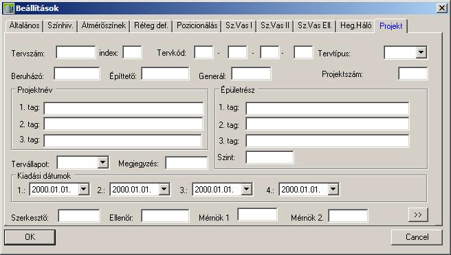Click the Megjegyzés field

pos(186,163)
